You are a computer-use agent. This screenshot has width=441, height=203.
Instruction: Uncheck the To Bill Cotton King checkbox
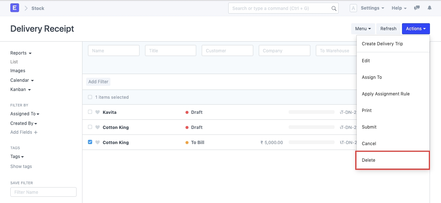[x=90, y=142]
